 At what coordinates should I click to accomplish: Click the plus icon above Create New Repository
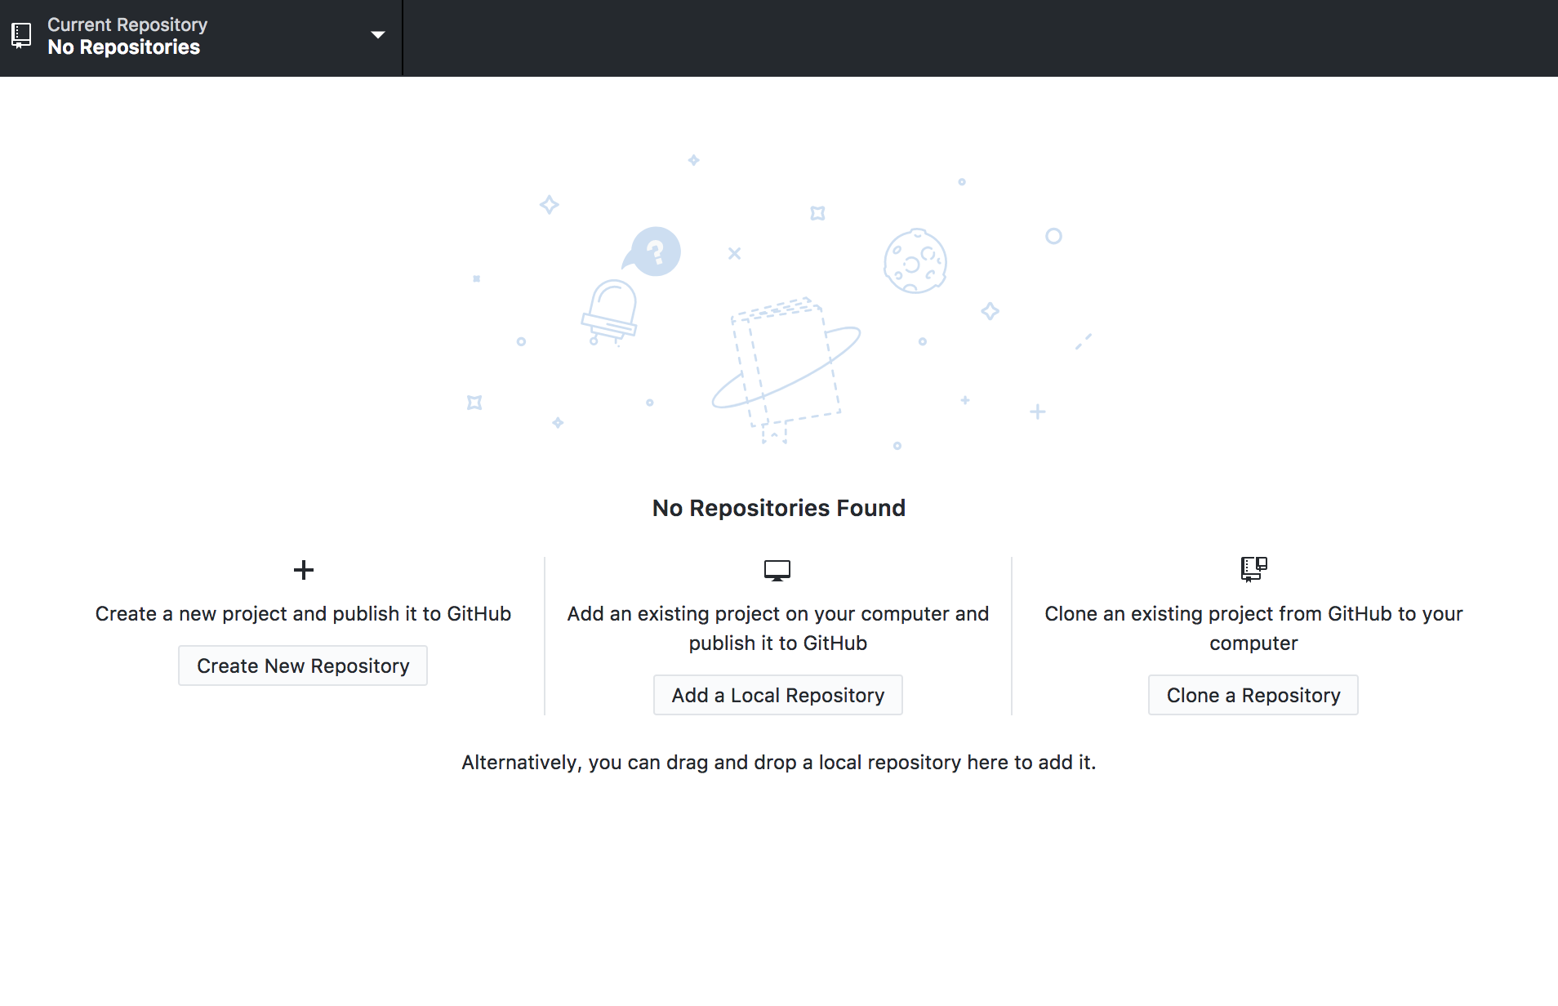click(x=303, y=570)
